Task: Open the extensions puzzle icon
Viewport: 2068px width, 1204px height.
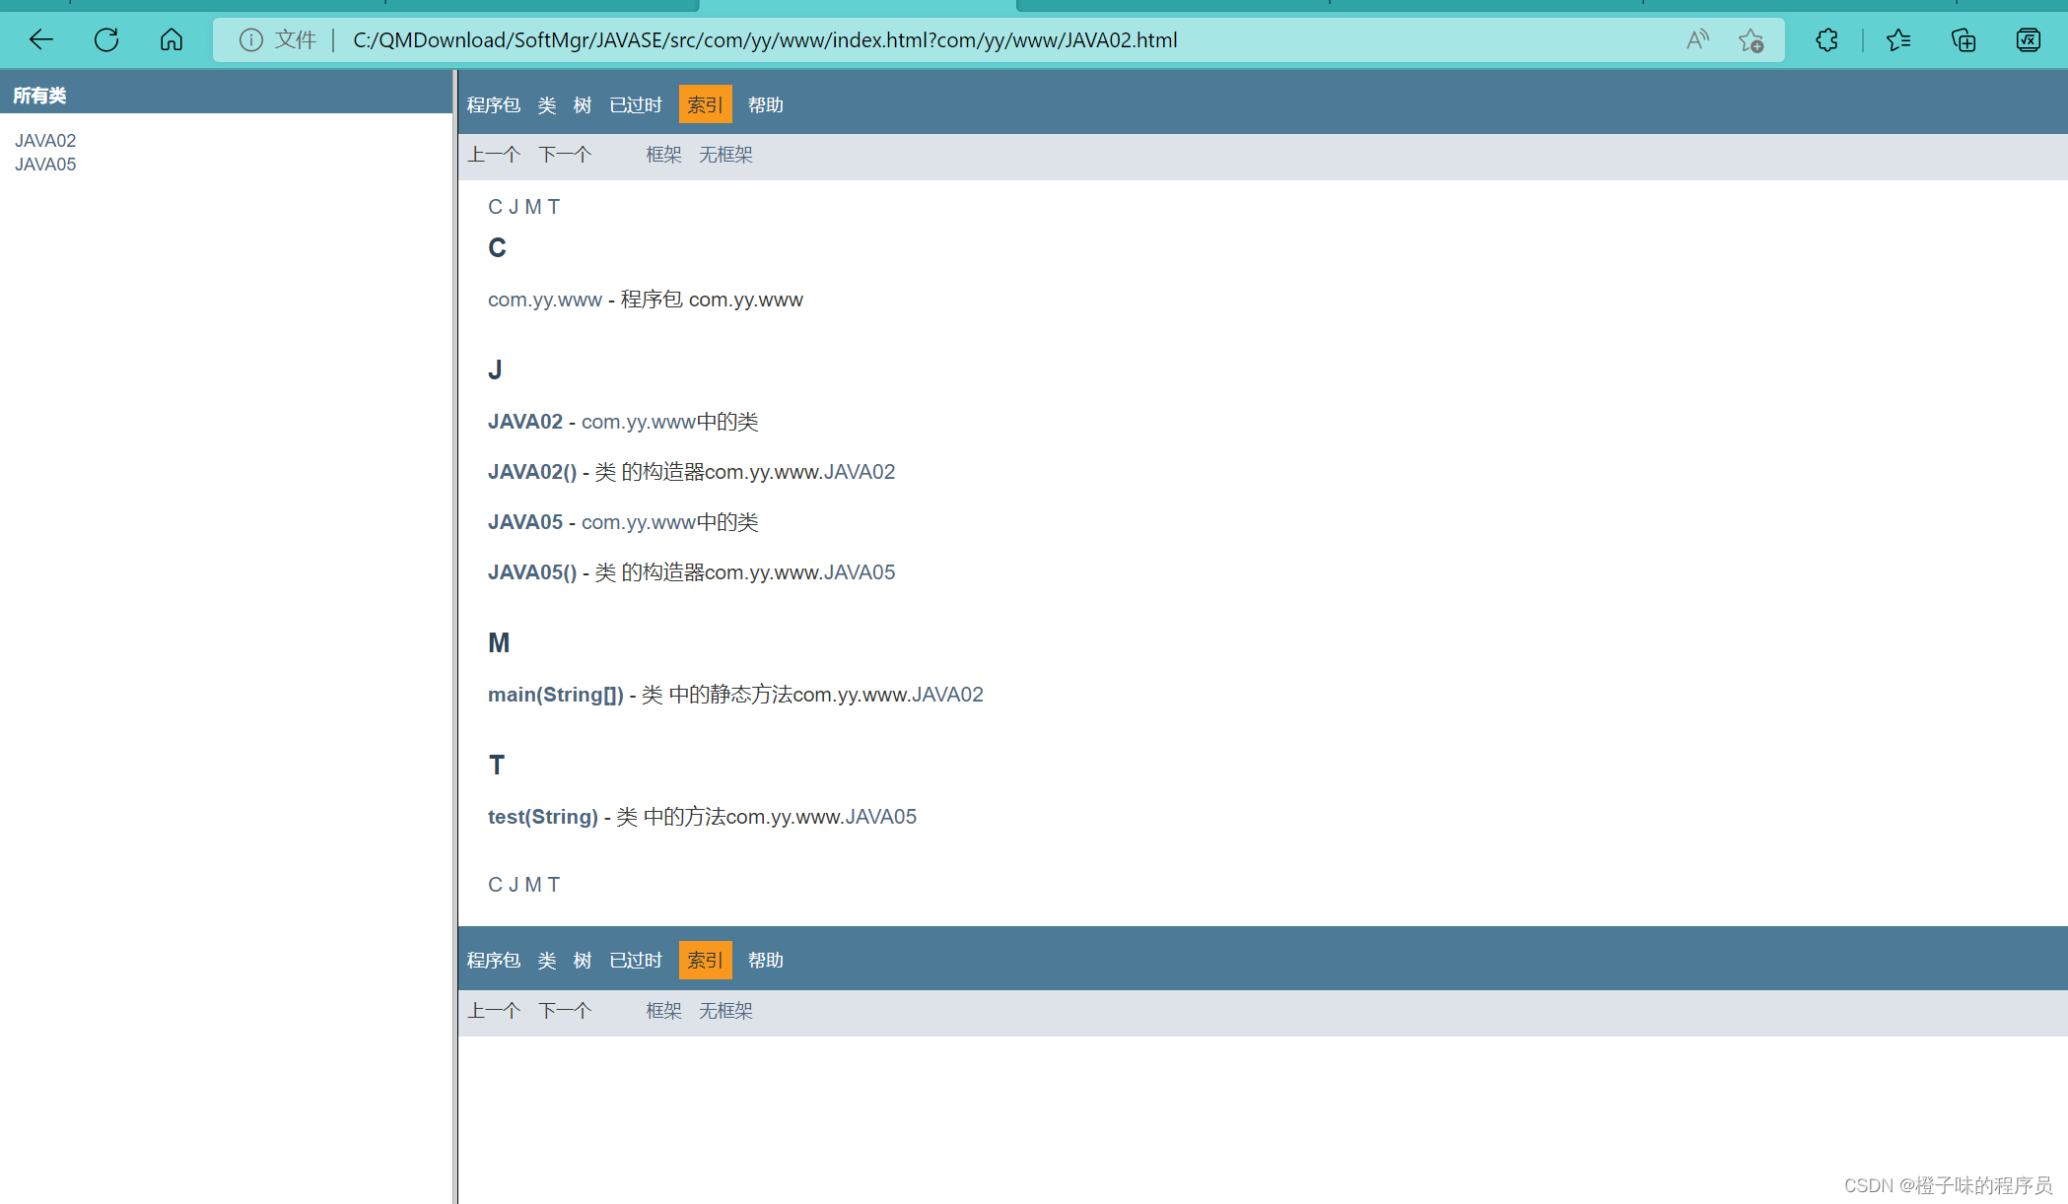Action: (1827, 40)
